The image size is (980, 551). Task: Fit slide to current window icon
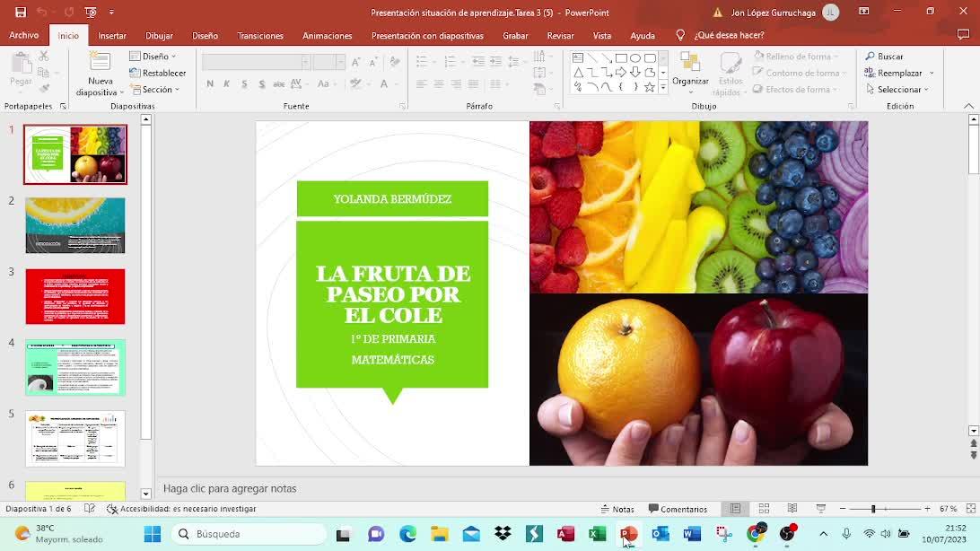click(971, 509)
